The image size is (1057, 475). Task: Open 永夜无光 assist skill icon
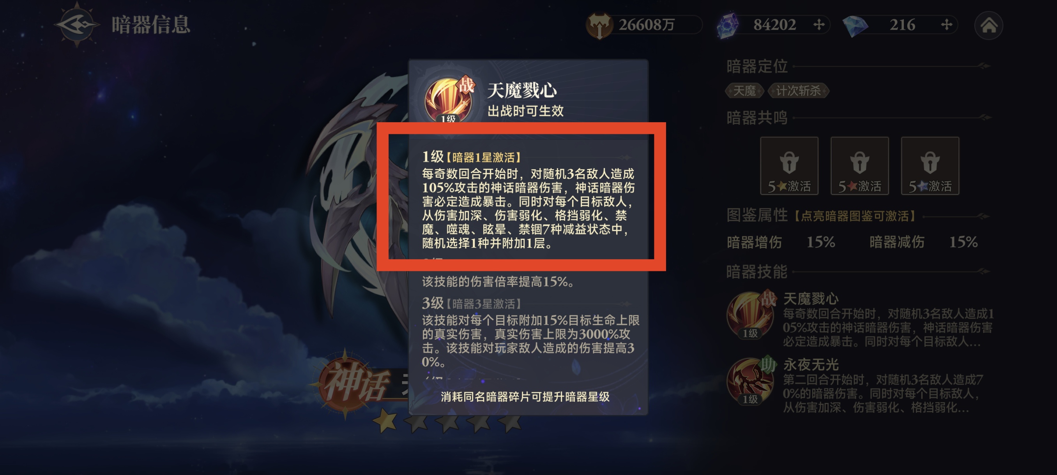tap(751, 381)
